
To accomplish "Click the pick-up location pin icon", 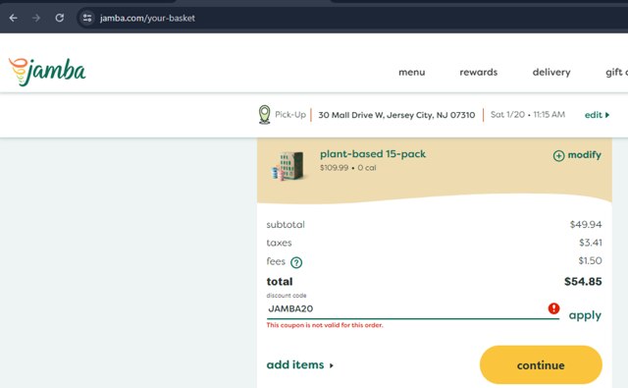I will (264, 115).
